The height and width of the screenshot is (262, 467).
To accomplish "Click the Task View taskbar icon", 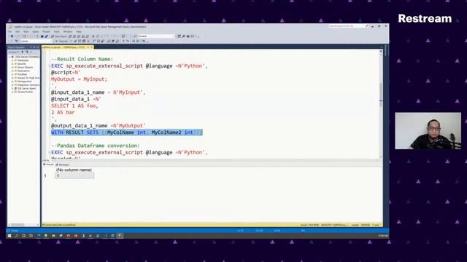I will (31, 236).
